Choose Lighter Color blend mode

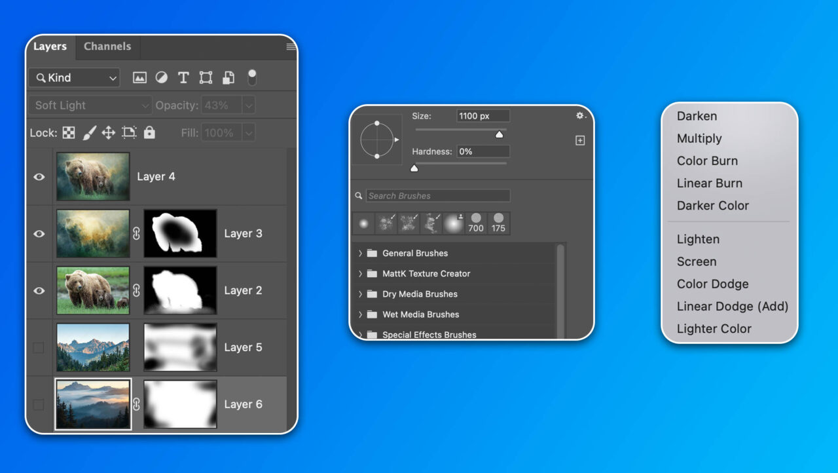pos(714,328)
